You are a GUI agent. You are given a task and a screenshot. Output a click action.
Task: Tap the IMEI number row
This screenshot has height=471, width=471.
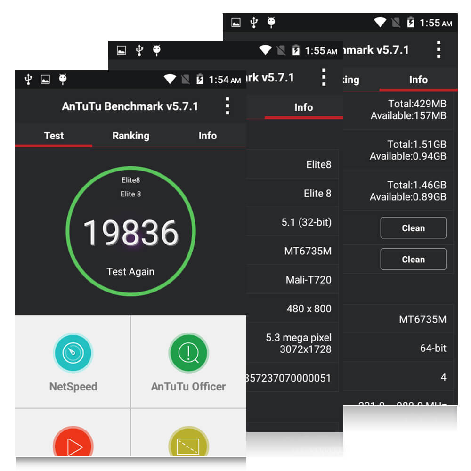point(292,378)
